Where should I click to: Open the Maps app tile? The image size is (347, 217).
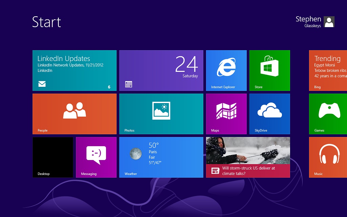[x=226, y=114]
